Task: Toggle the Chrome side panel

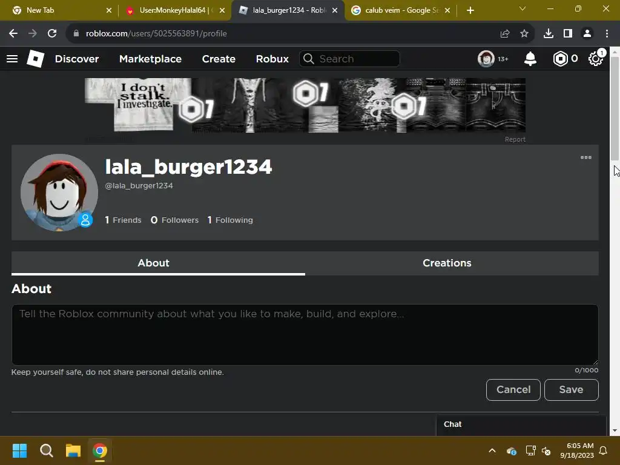Action: (x=568, y=34)
